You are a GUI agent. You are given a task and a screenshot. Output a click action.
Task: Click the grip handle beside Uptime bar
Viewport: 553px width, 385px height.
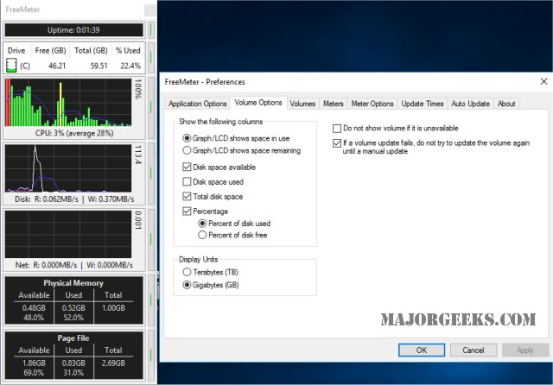(x=151, y=30)
